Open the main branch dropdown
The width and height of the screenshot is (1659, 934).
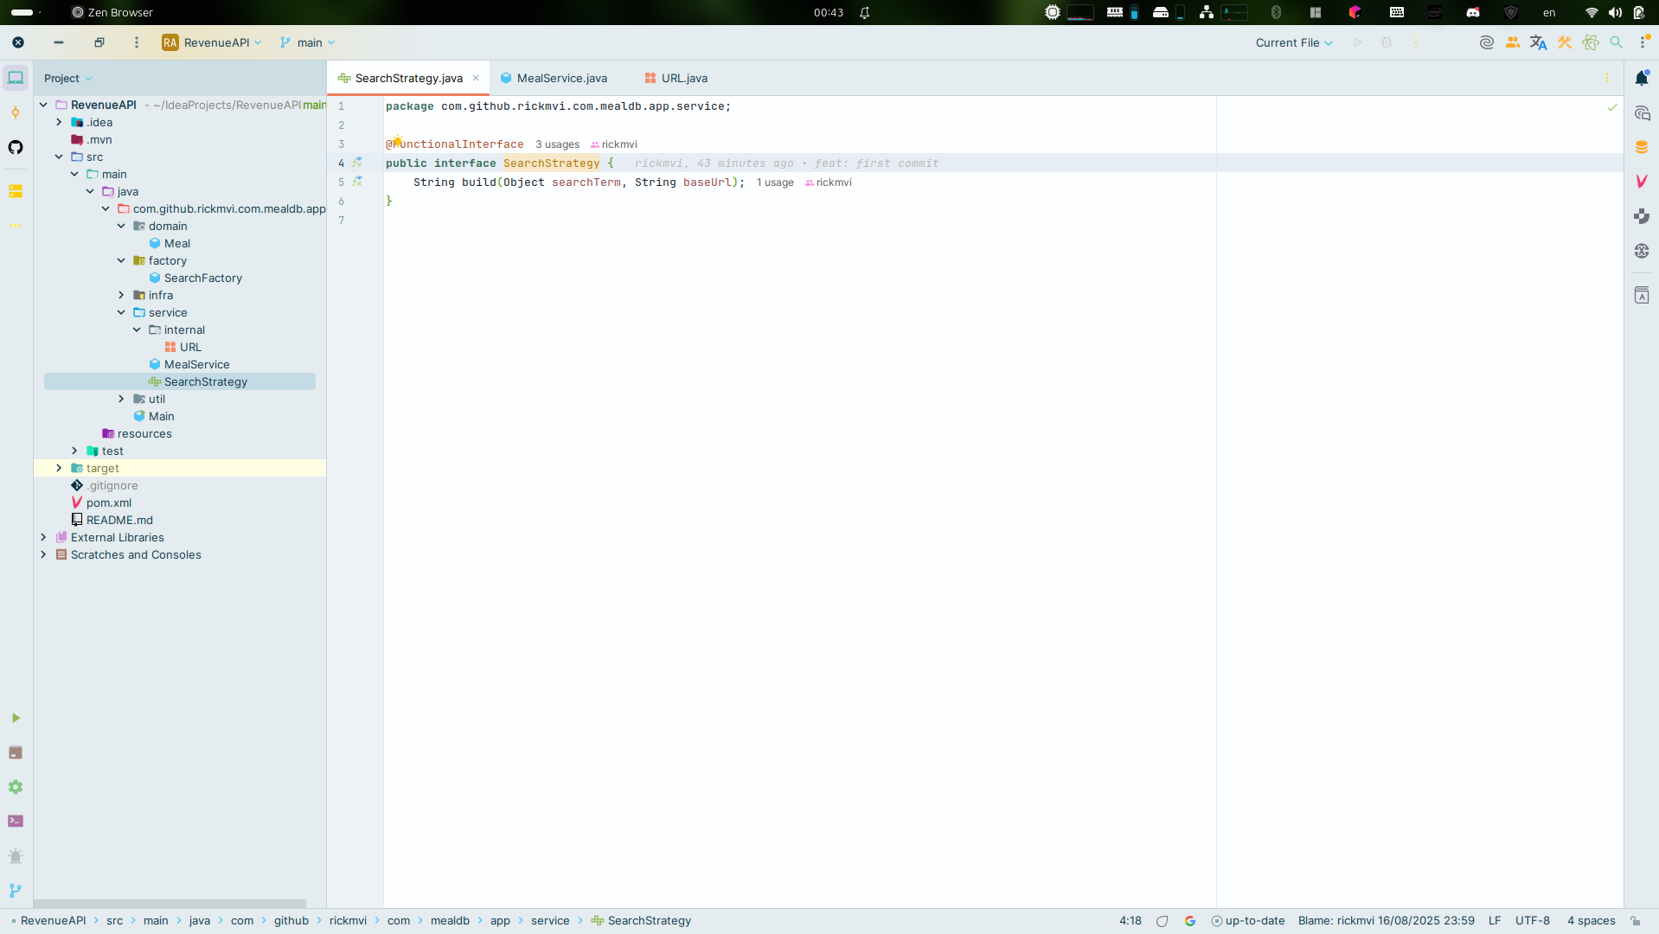pos(307,42)
